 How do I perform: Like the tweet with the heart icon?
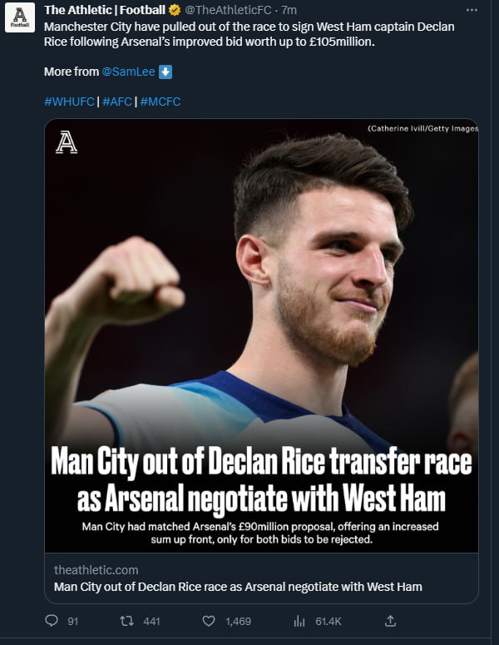click(x=208, y=621)
